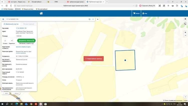The height and width of the screenshot is (106, 188).
Task: Click the coordinates value 50.113366, 95.525460
Action: click(x=22, y=56)
